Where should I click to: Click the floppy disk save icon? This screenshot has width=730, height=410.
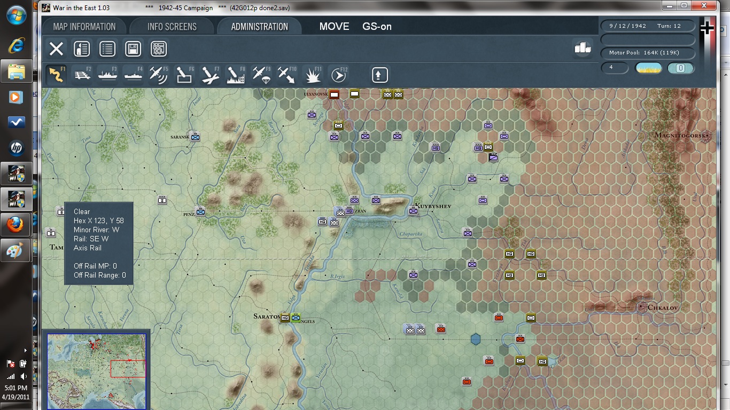tap(133, 49)
